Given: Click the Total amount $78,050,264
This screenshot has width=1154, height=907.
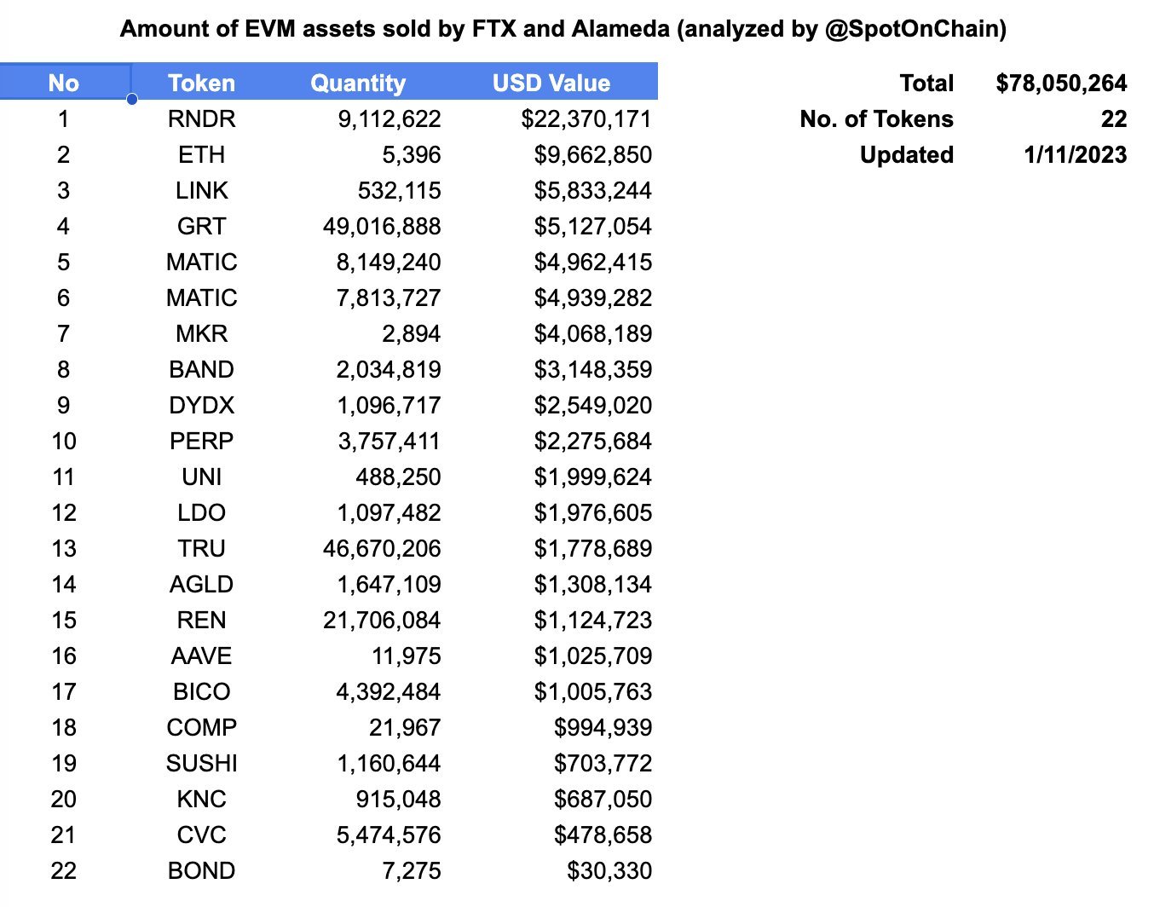Looking at the screenshot, I should click(x=1061, y=83).
